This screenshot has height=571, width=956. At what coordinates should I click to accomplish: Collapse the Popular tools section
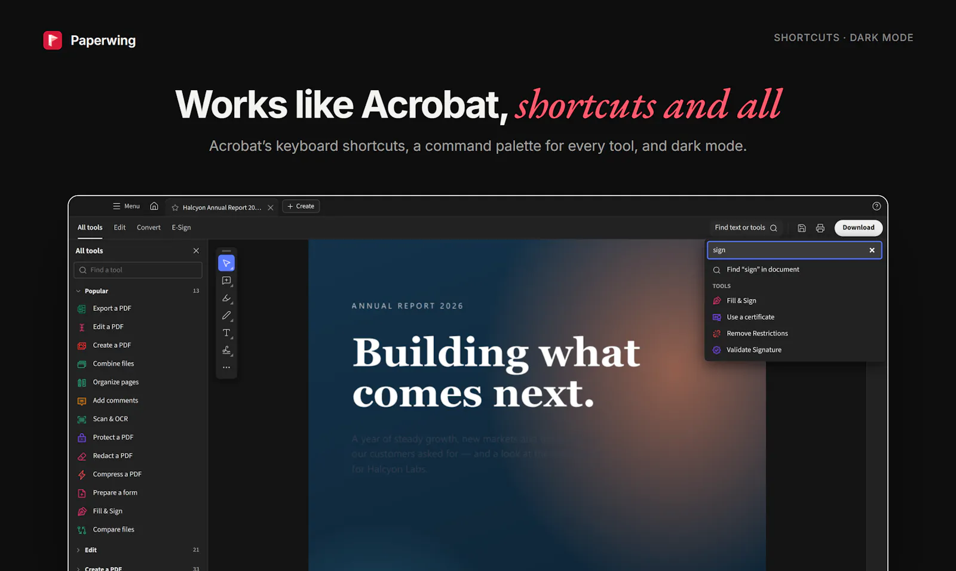(78, 291)
